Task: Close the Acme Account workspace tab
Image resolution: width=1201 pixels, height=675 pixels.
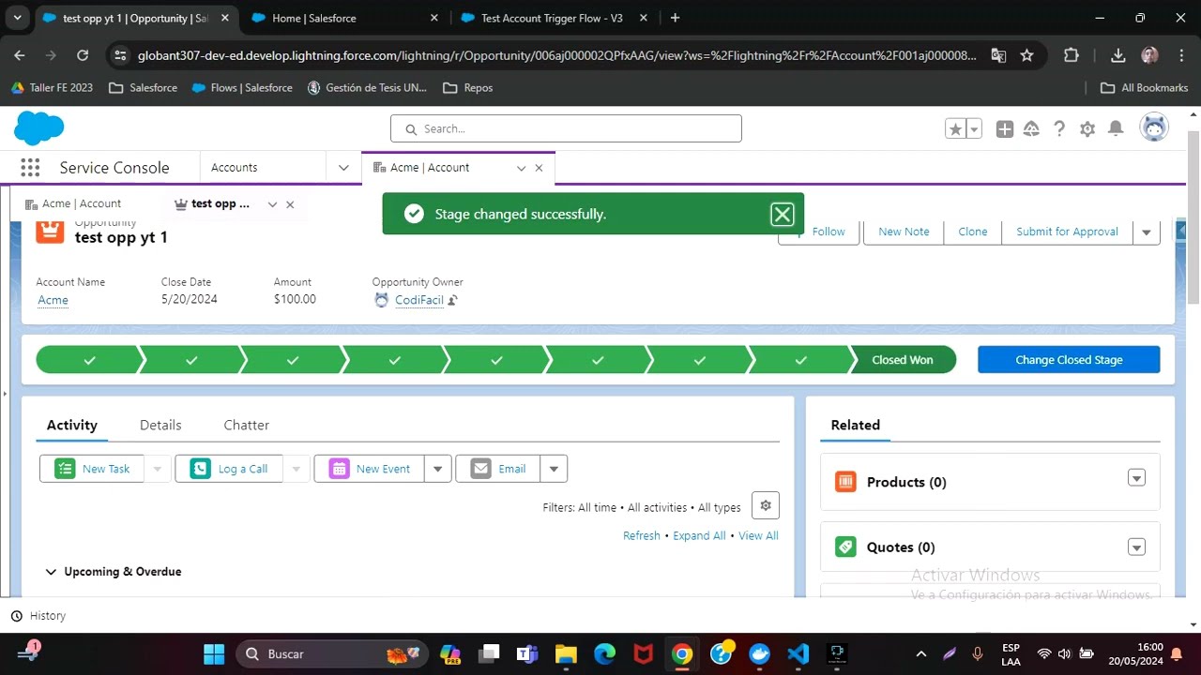Action: 539,168
